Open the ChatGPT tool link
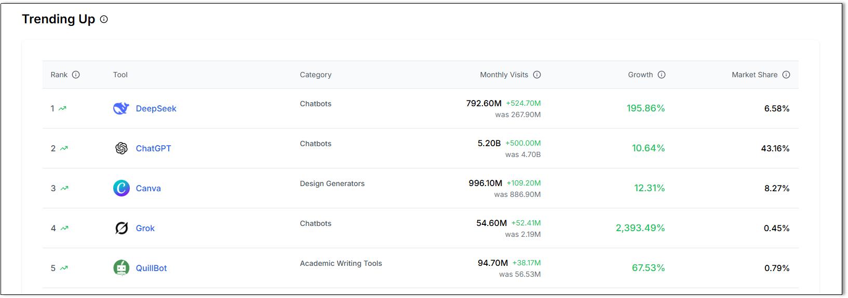 153,148
